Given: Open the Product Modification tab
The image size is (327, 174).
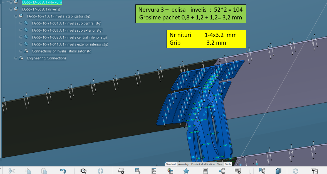Looking at the screenshot, I should click(203, 164).
